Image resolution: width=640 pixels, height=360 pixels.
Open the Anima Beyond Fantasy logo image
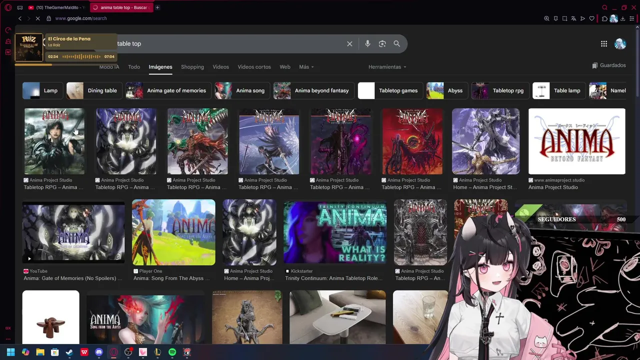coord(577,141)
